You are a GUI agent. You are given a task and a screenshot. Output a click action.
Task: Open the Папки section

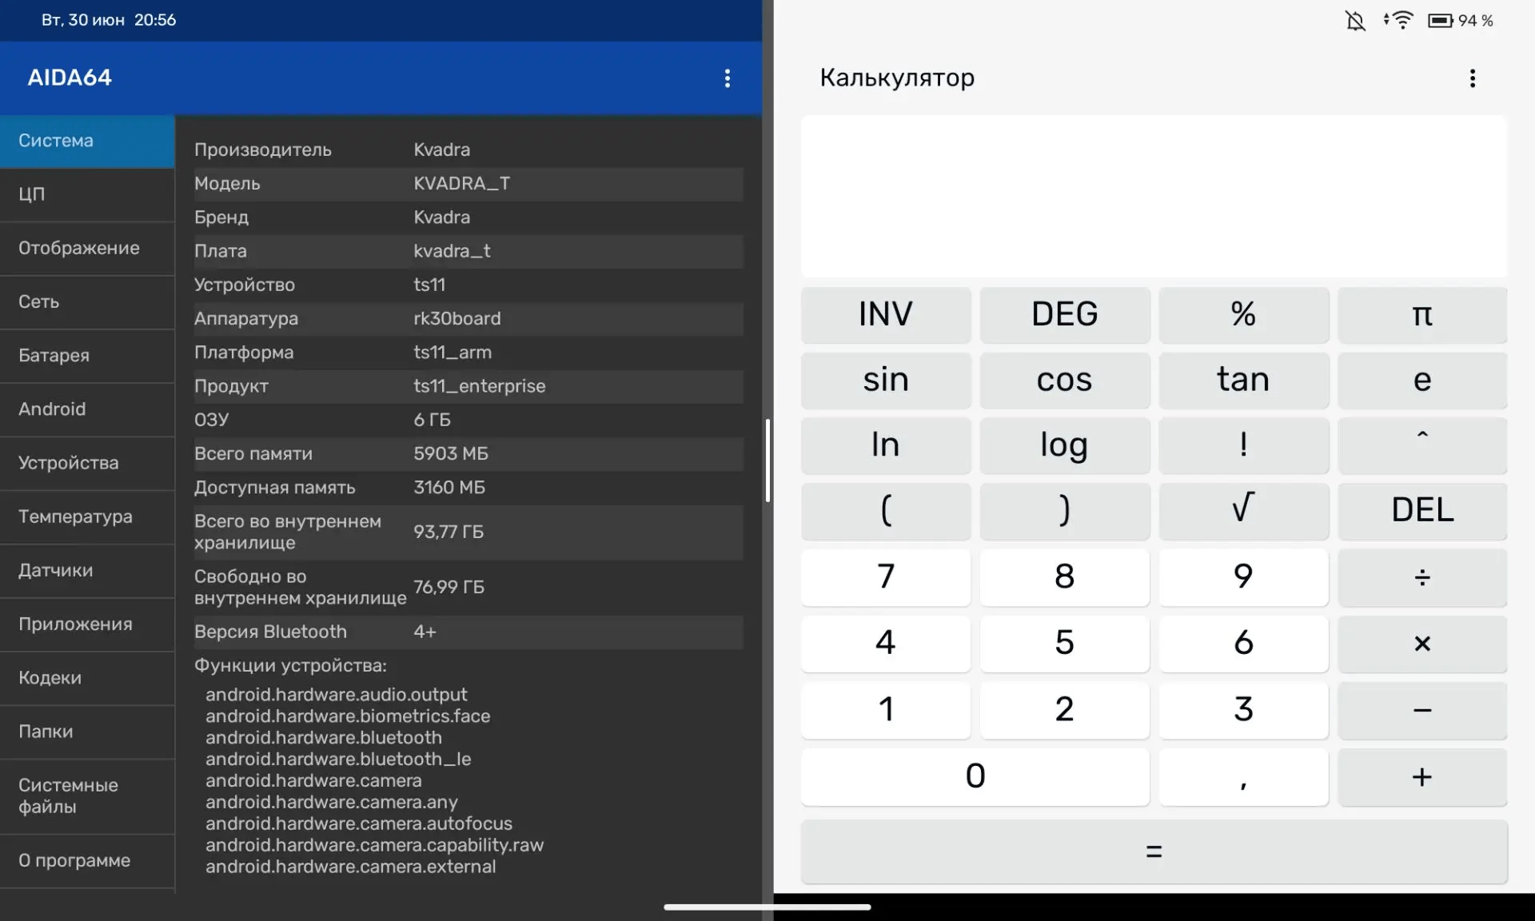87,732
